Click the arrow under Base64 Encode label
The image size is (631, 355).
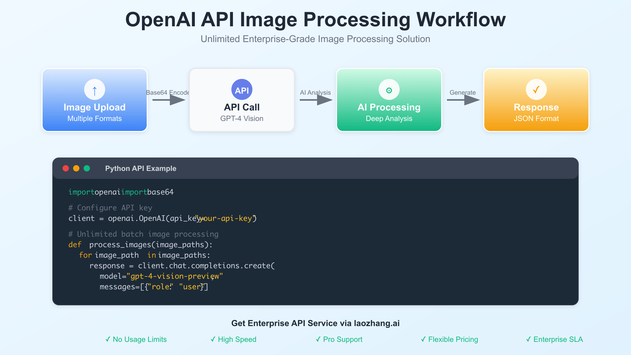(x=169, y=100)
